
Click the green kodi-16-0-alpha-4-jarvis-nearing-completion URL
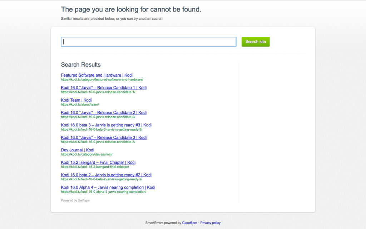coord(103,192)
